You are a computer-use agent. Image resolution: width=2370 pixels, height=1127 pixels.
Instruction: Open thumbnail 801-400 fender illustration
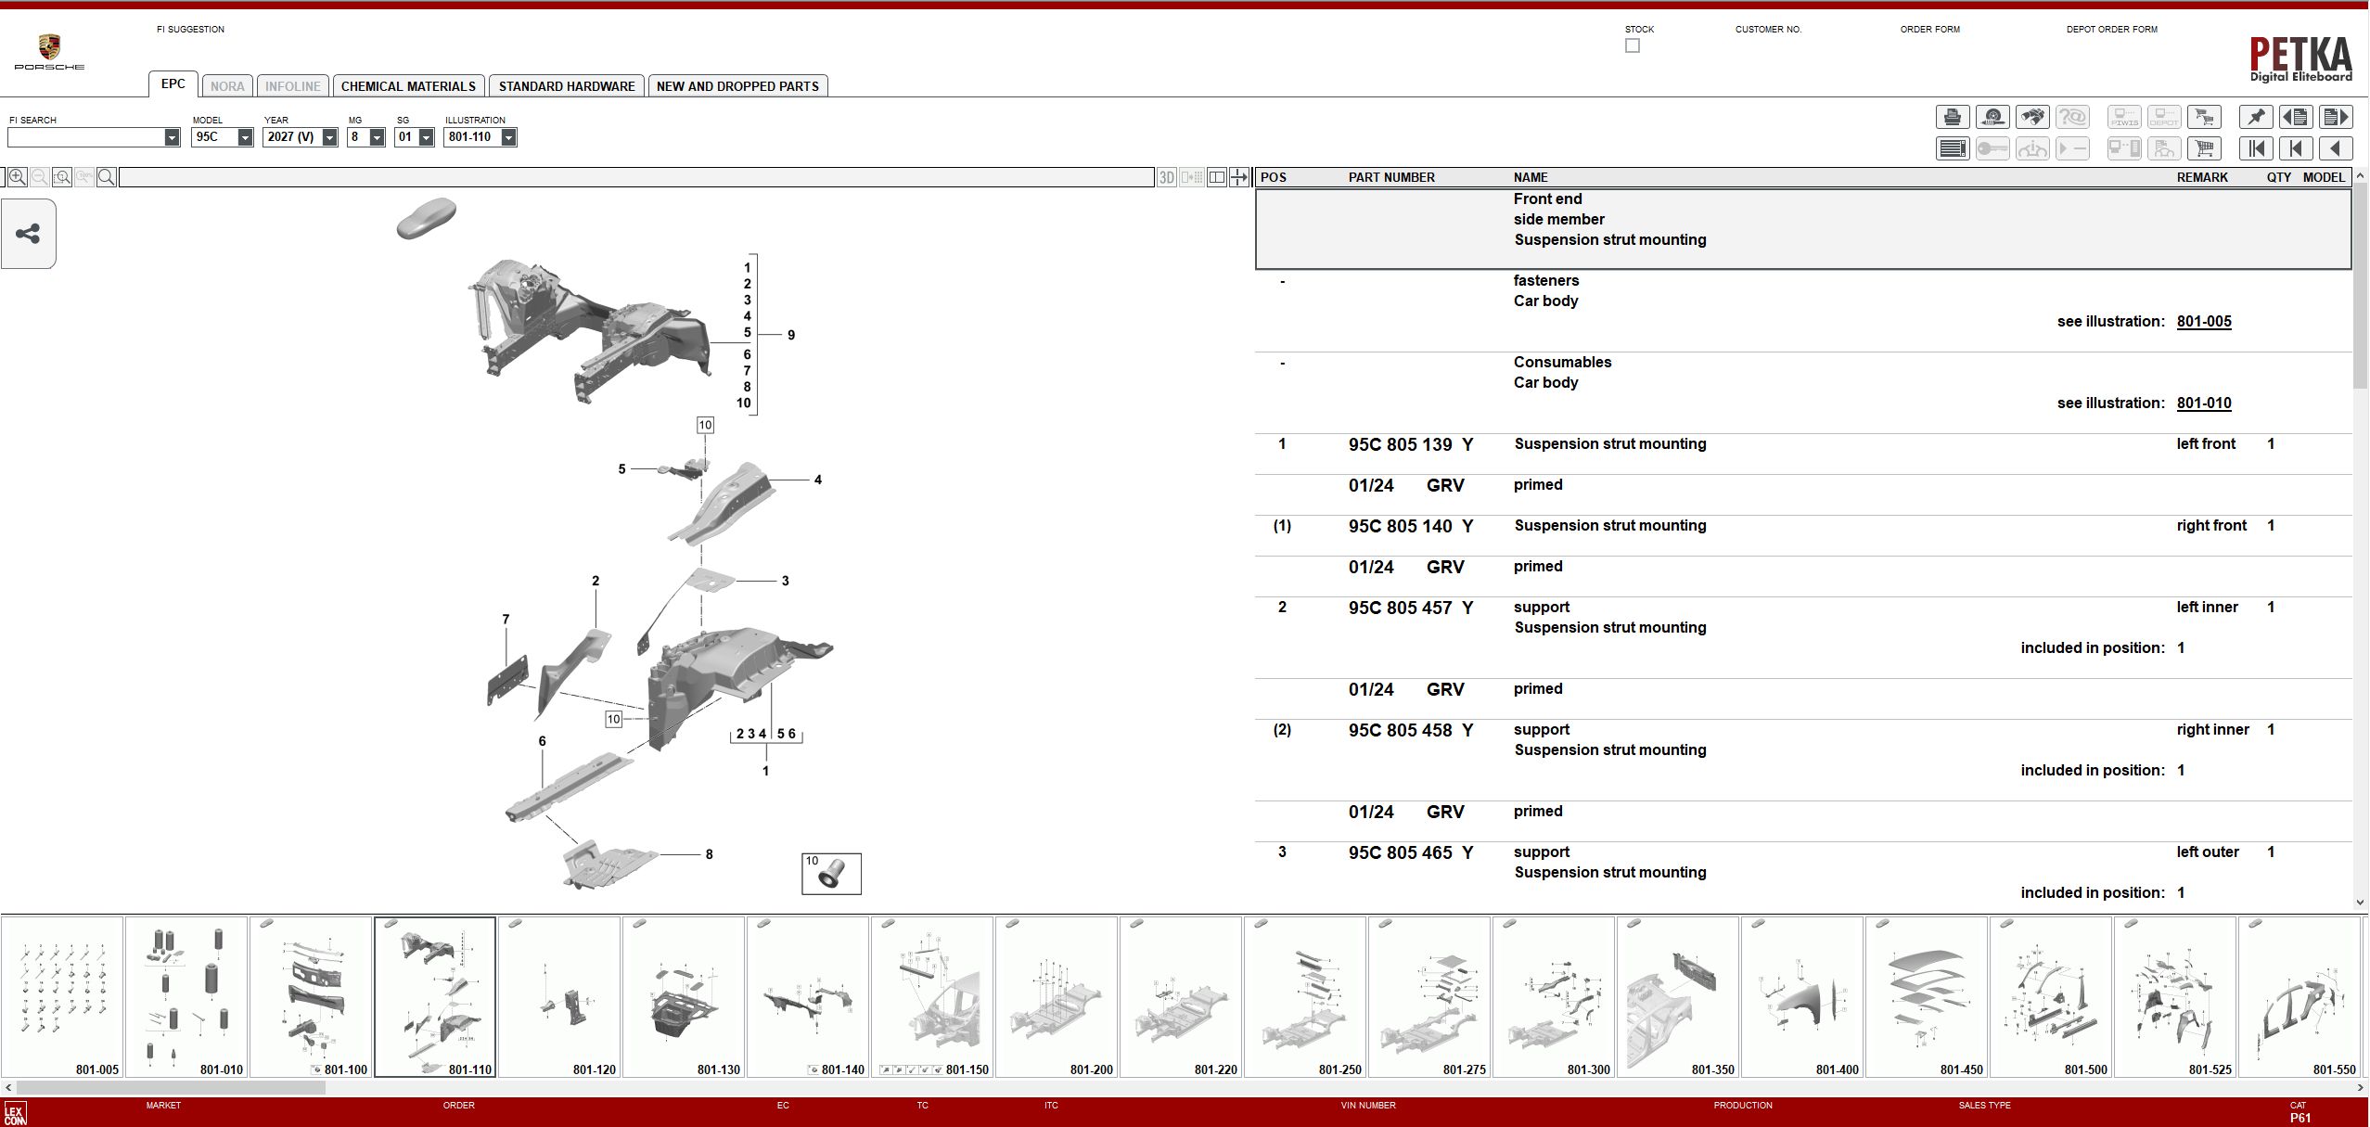pos(1802,997)
